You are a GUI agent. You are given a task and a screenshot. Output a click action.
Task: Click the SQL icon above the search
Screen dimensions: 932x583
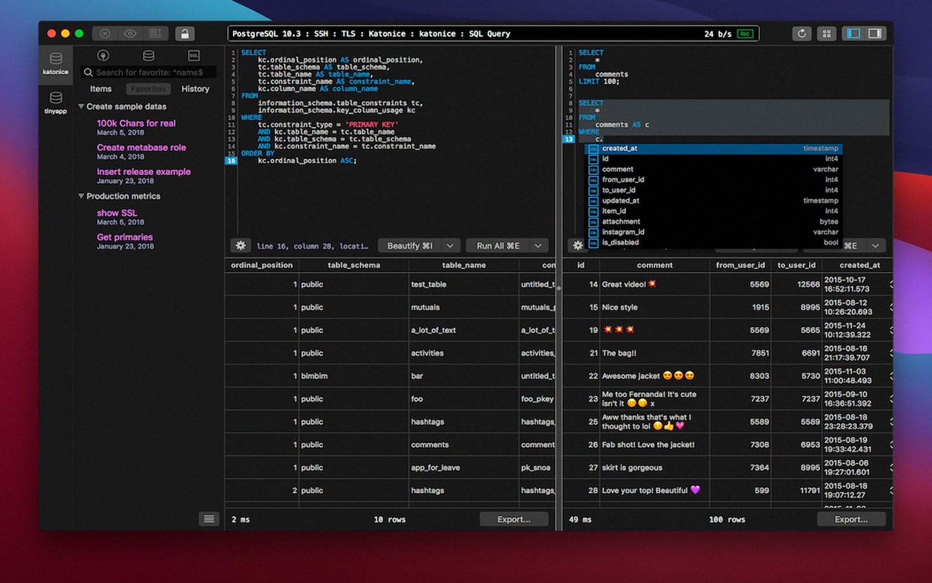coord(194,56)
